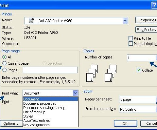This screenshot has width=157, height=130.
Task: Click into the Pages range text field
Action: tap(50, 70)
